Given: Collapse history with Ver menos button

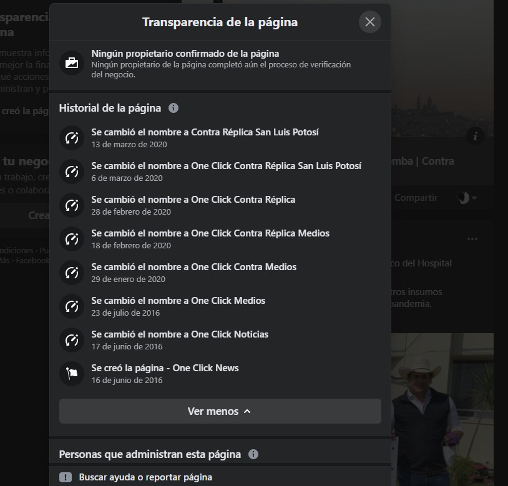Looking at the screenshot, I should point(220,411).
